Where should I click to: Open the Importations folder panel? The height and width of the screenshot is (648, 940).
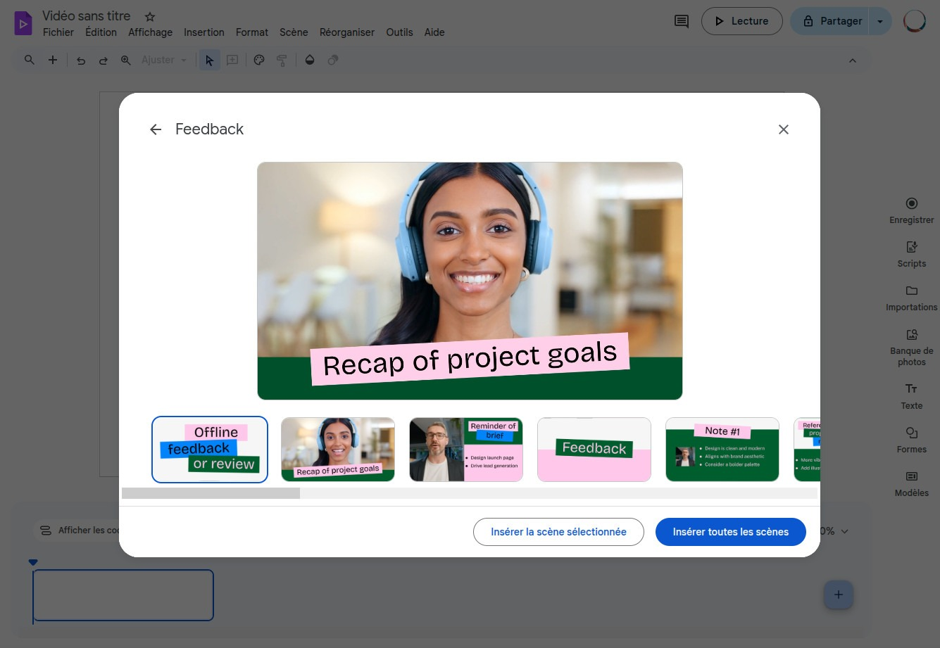pos(911,298)
